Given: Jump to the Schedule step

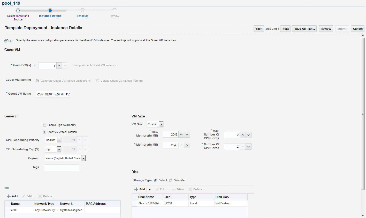Looking at the screenshot, I should tap(82, 16).
